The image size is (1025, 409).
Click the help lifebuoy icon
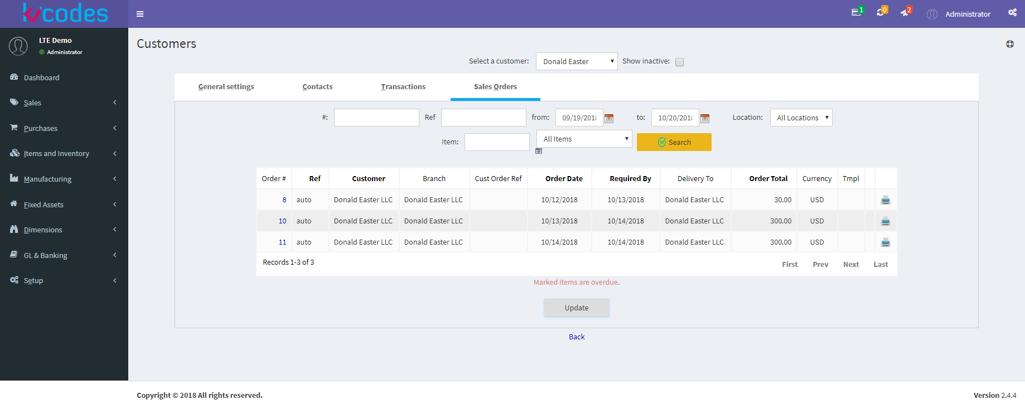pyautogui.click(x=1009, y=44)
